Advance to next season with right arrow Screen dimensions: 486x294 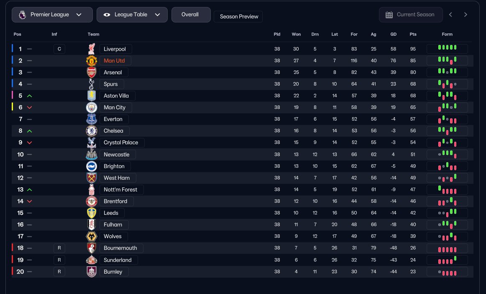click(x=465, y=15)
